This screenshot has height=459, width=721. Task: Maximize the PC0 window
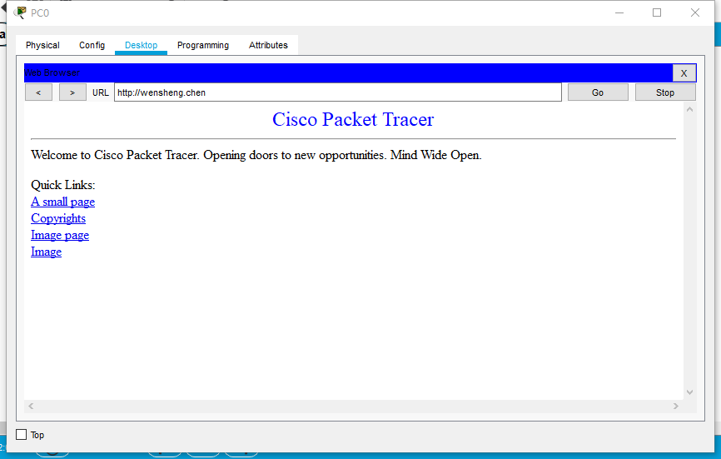(657, 12)
